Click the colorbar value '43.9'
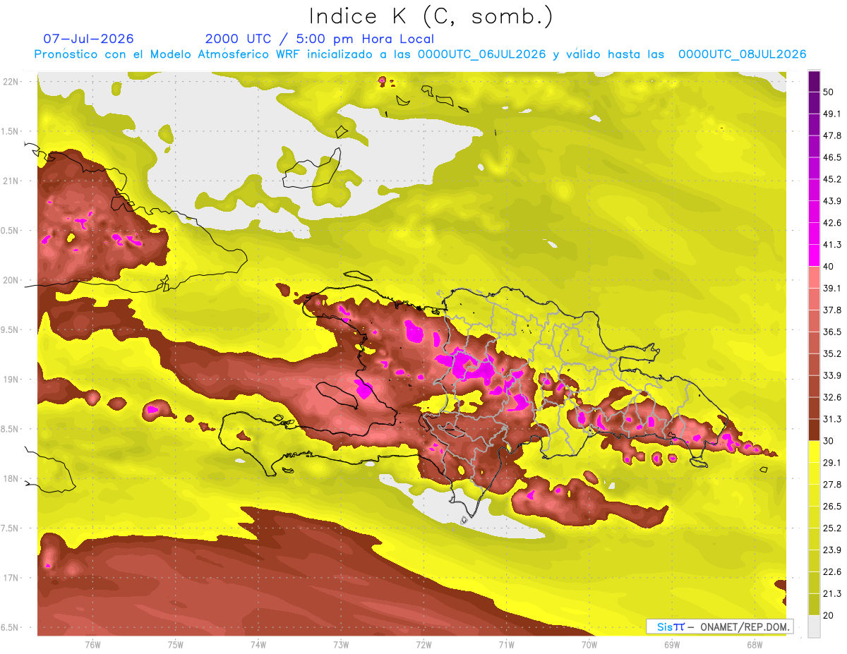The image size is (847, 654). (832, 202)
